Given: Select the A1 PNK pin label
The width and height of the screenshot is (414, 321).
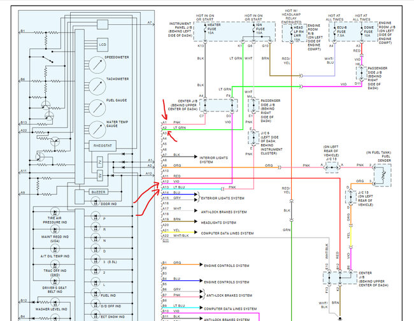Looking at the screenshot, I should pos(171,122).
